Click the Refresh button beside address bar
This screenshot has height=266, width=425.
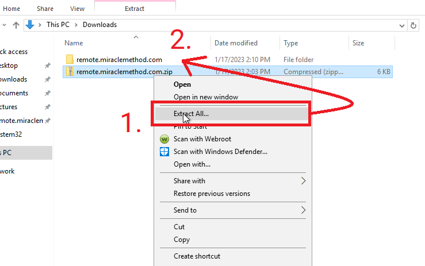[413, 25]
